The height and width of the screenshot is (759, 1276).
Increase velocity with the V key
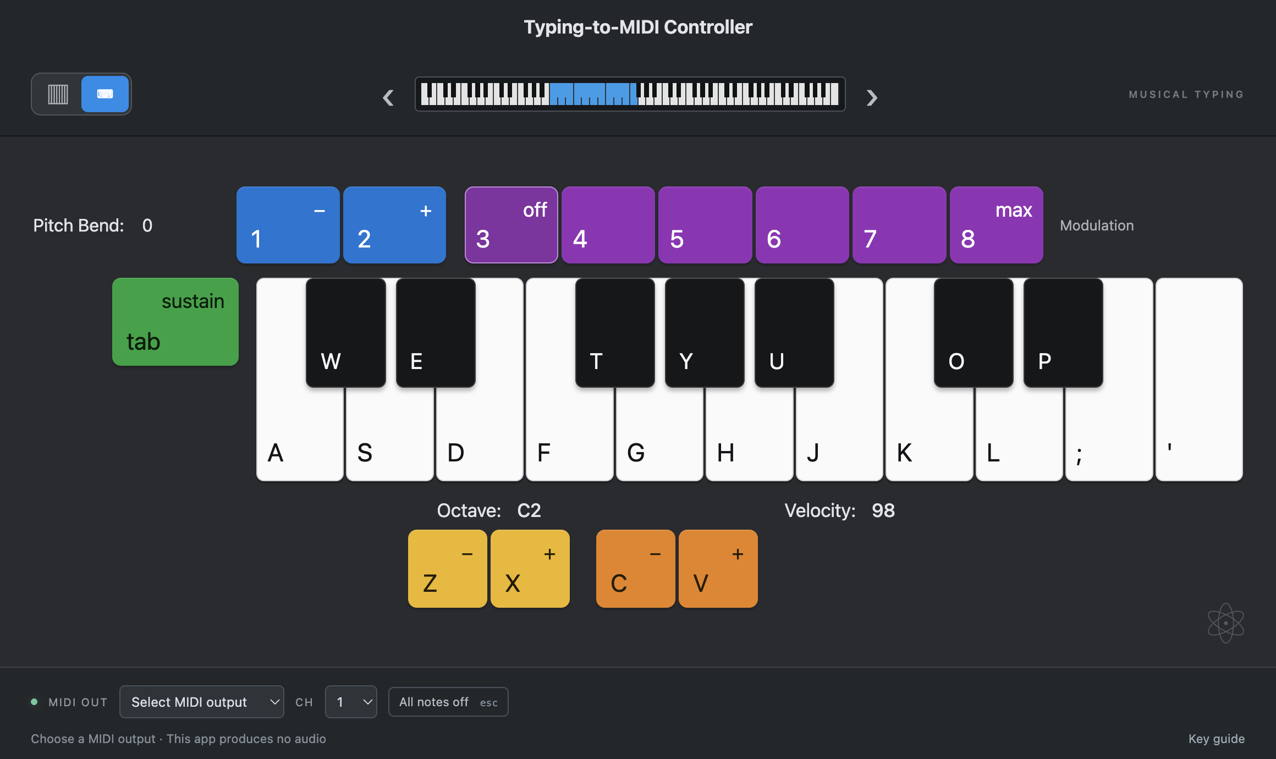(x=718, y=569)
